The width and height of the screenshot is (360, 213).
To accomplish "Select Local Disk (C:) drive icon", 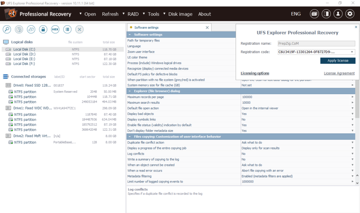I will [8, 49].
